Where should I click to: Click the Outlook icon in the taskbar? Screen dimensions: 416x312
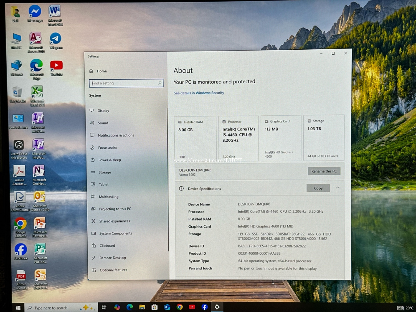[167, 307]
